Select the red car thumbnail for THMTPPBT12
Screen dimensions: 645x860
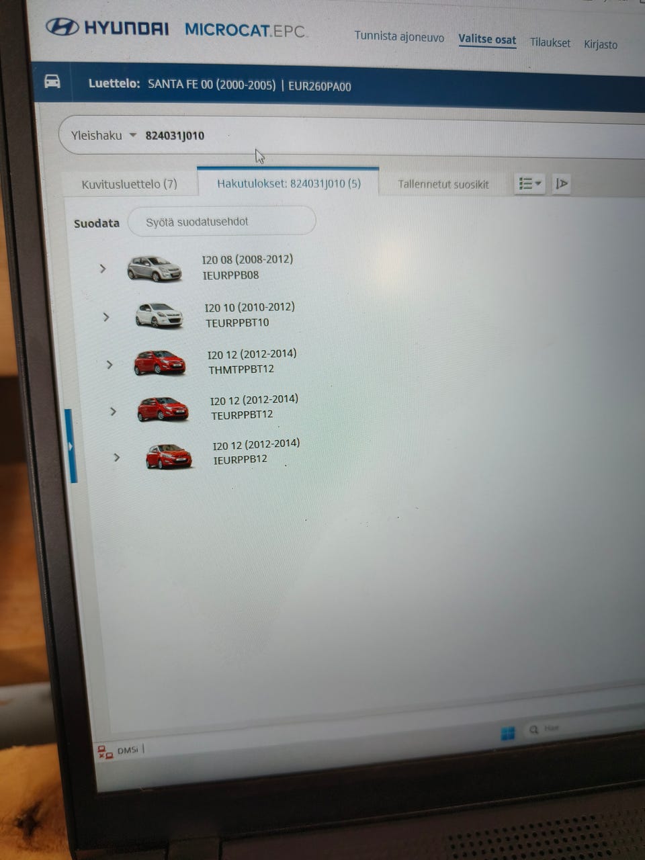(159, 362)
